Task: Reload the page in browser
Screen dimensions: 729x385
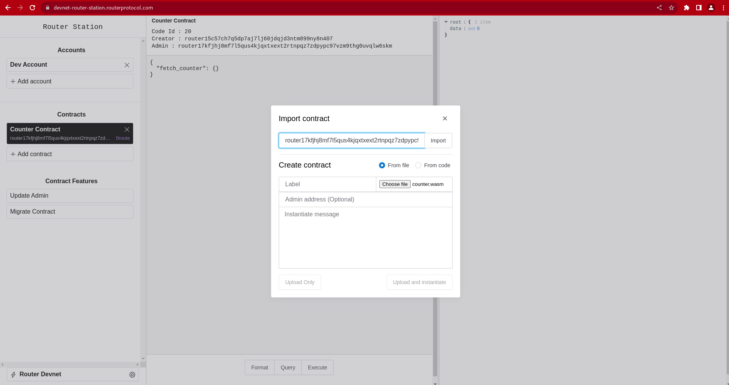Action: (x=32, y=8)
